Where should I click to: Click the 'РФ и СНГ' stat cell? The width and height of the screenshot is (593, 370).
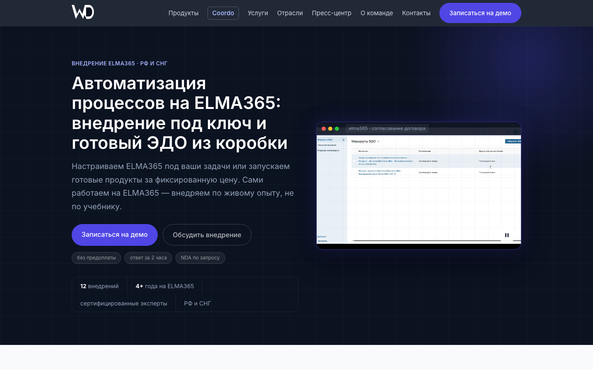click(x=197, y=303)
